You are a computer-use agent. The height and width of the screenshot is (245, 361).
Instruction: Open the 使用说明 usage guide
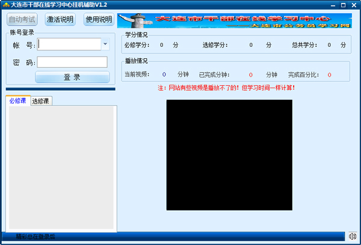pyautogui.click(x=99, y=19)
